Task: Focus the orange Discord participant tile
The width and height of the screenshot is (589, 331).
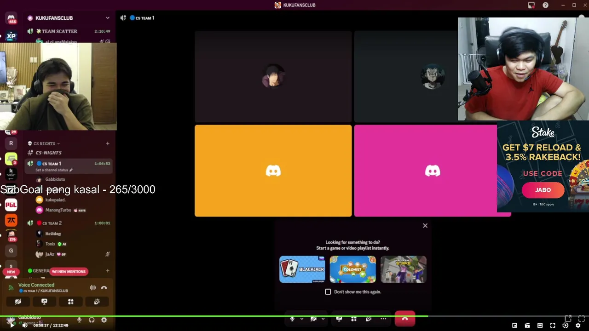Action: [273, 171]
